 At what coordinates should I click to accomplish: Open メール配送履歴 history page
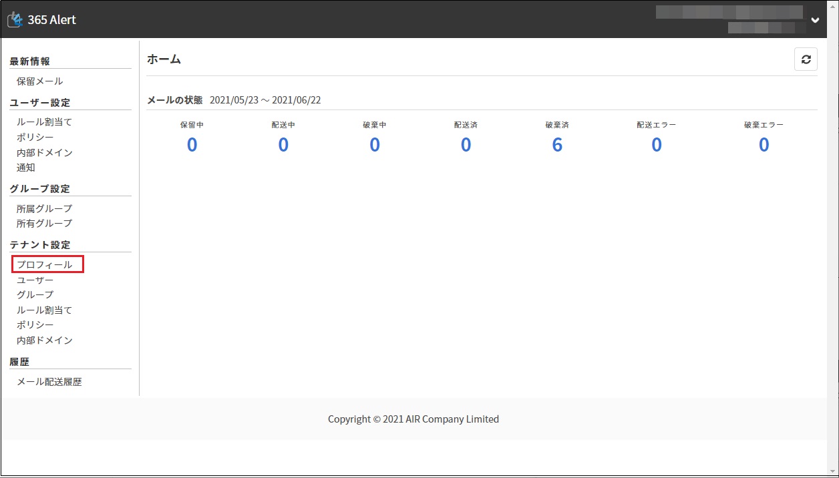[x=49, y=383]
